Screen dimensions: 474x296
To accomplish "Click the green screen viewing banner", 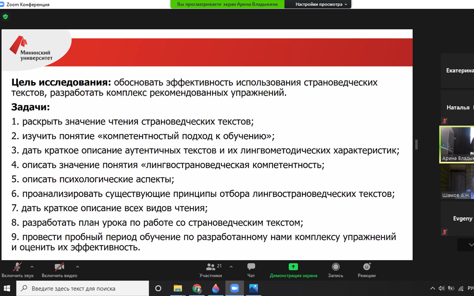I will point(227,4).
